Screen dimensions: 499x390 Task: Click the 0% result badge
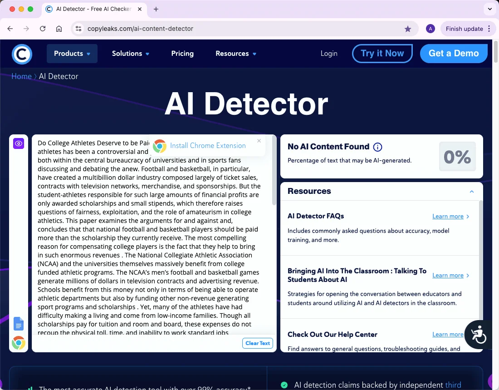tap(457, 157)
